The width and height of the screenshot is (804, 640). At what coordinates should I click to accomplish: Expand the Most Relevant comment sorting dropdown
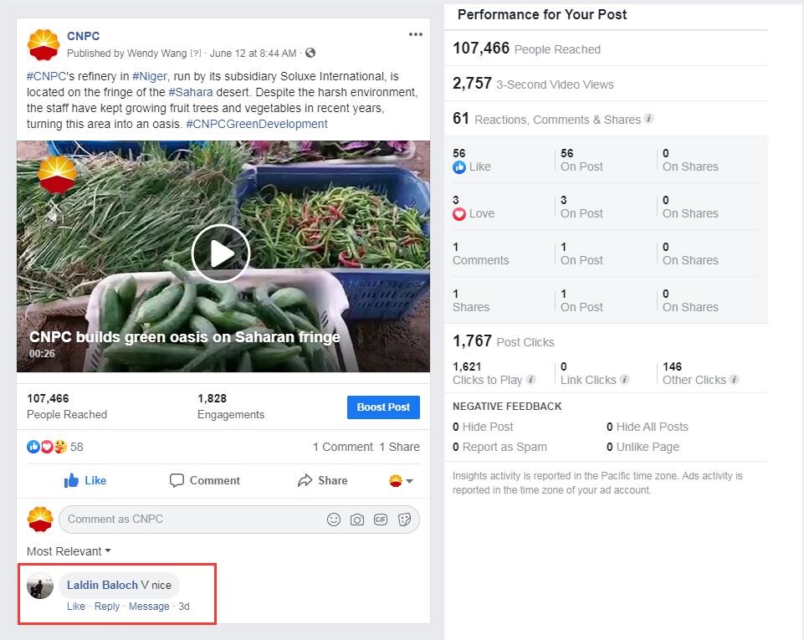click(69, 551)
